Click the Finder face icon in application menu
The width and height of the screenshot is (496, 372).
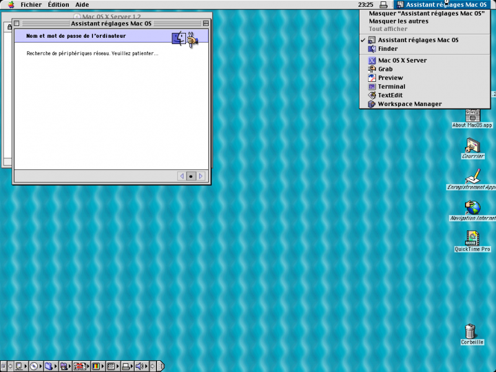pyautogui.click(x=372, y=49)
